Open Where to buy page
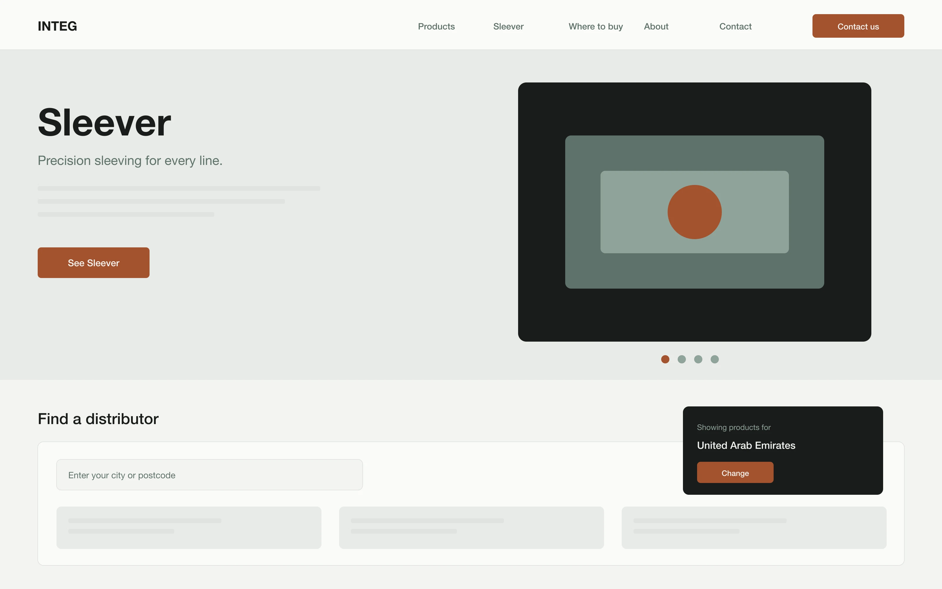 point(596,27)
